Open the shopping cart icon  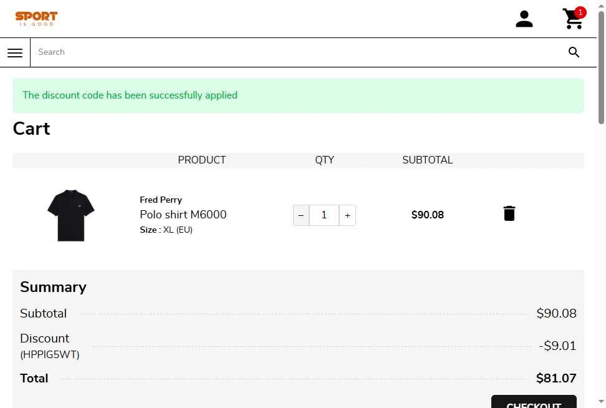pos(572,19)
